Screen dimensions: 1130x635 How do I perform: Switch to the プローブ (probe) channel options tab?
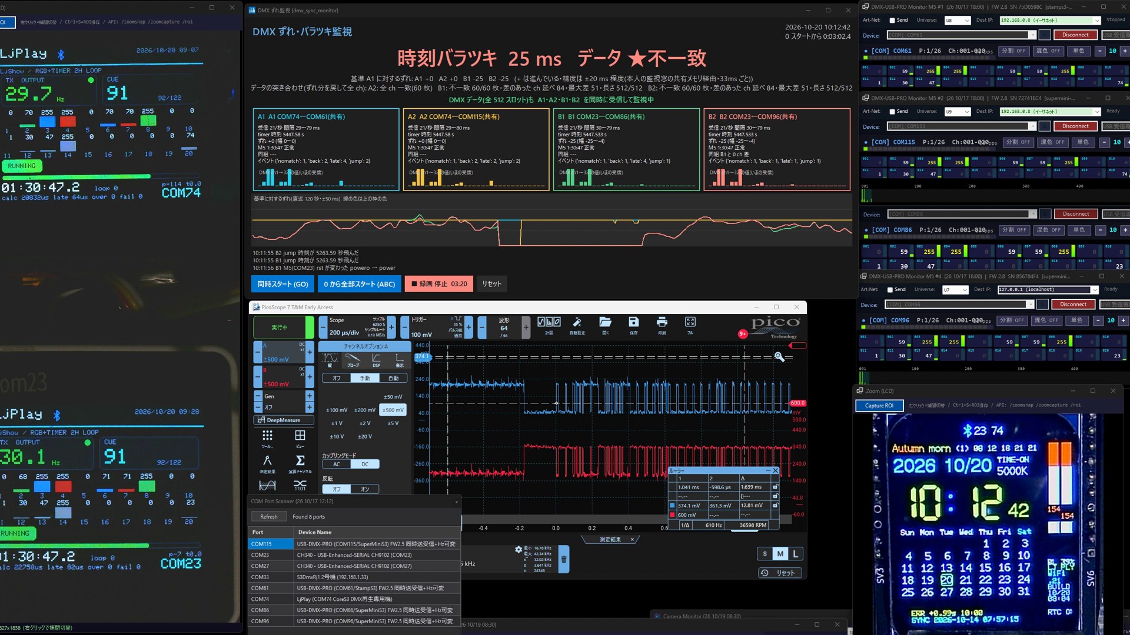click(353, 360)
